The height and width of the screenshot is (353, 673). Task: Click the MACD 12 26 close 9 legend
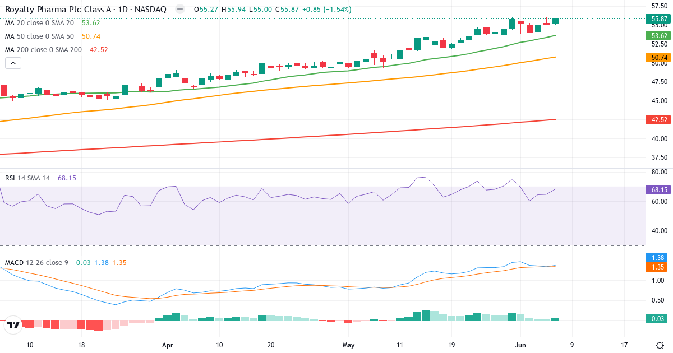(x=37, y=262)
